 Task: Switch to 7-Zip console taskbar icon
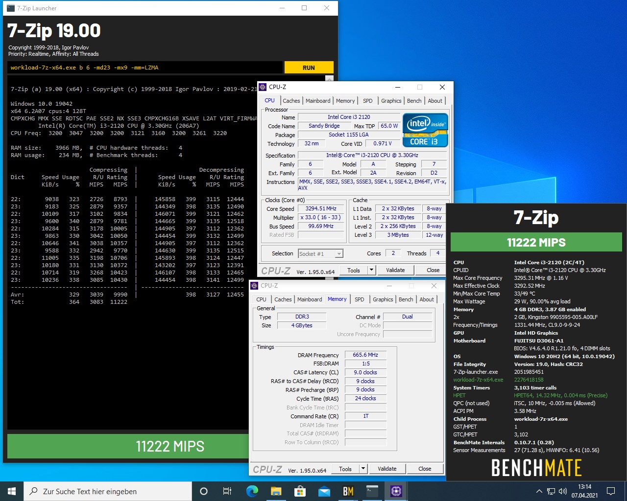point(372,491)
